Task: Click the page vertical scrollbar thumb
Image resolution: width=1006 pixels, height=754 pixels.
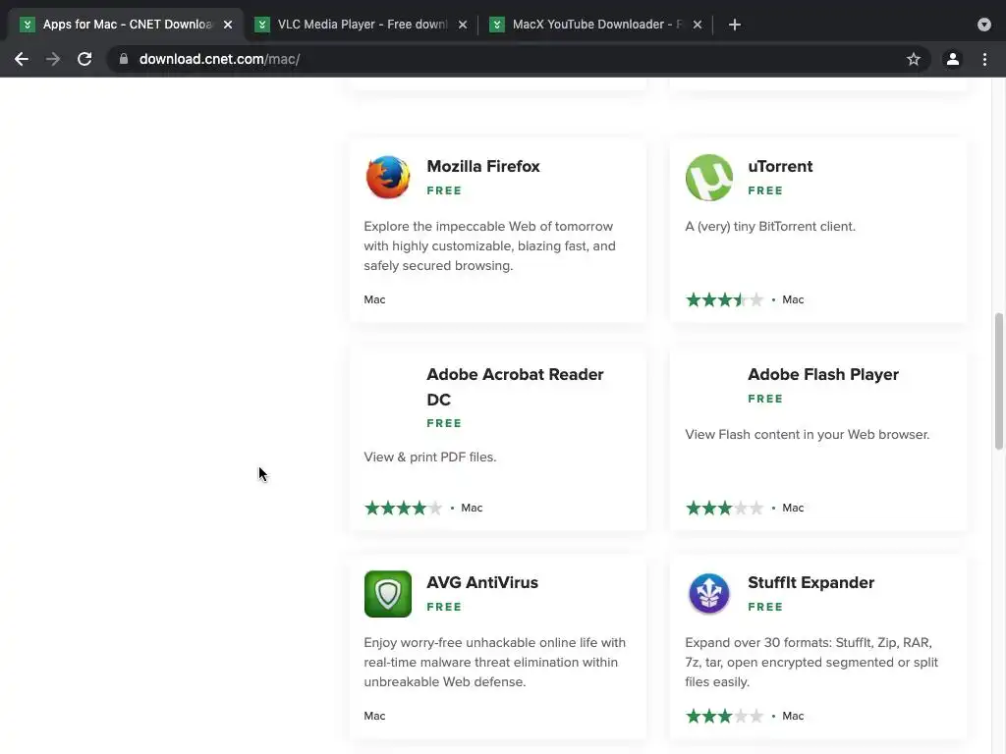Action: tap(998, 382)
